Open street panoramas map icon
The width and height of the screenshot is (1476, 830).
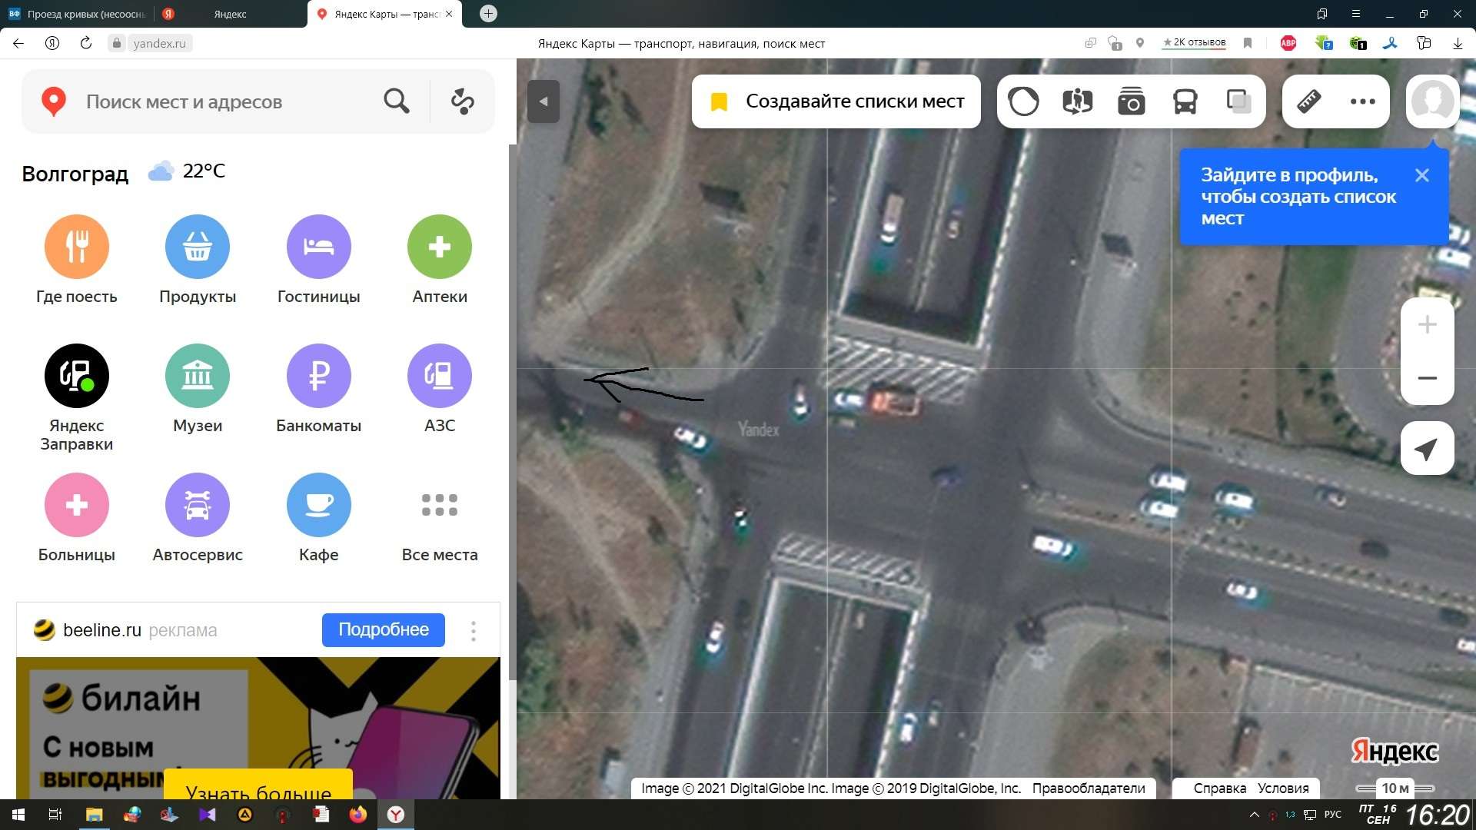coord(1077,101)
